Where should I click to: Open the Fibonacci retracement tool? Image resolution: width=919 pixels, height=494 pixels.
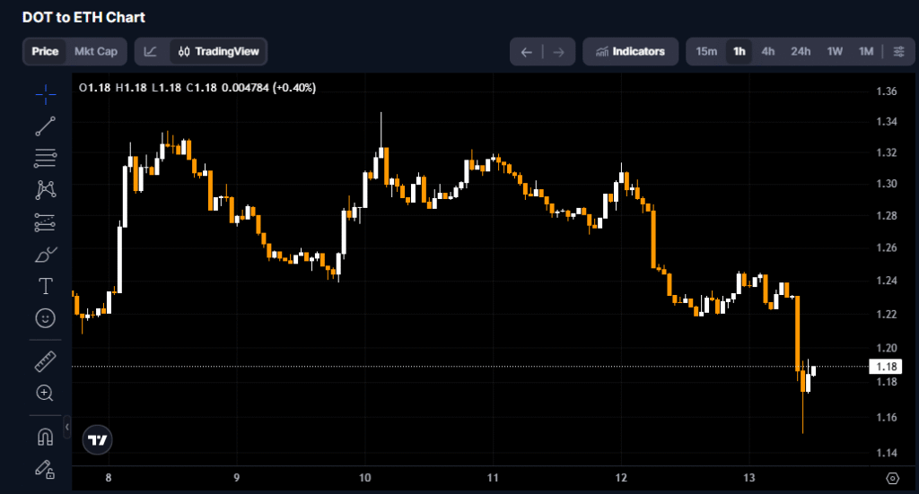pos(45,159)
